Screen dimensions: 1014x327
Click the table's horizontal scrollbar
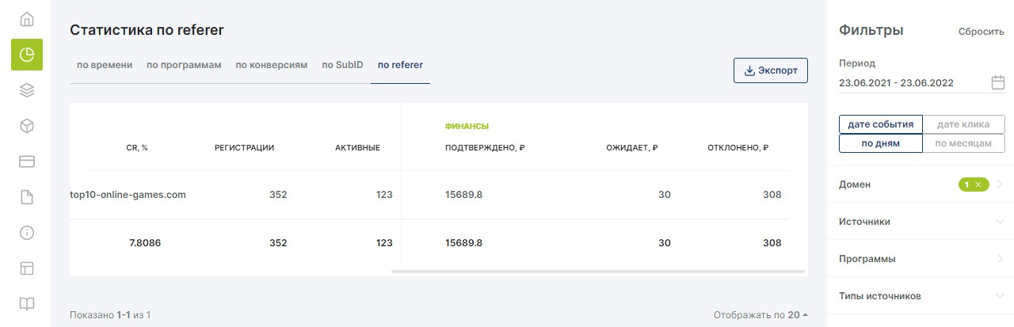[598, 272]
